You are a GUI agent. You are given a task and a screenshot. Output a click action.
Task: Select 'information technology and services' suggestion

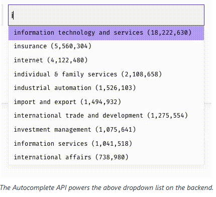pos(106,33)
